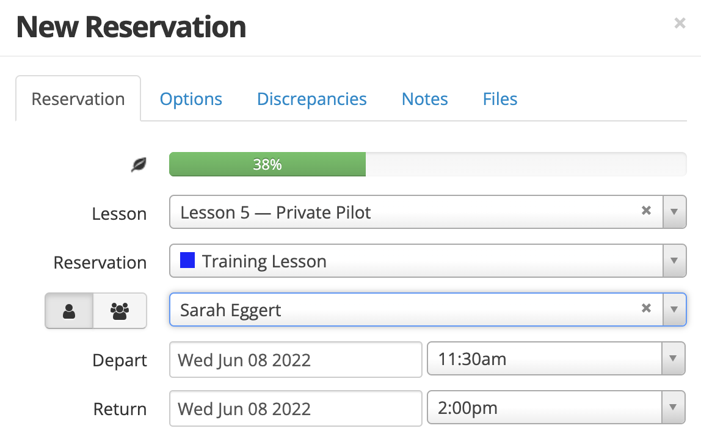Screen dimensions: 701x431
Task: Open the Notes tab
Action: click(x=425, y=99)
